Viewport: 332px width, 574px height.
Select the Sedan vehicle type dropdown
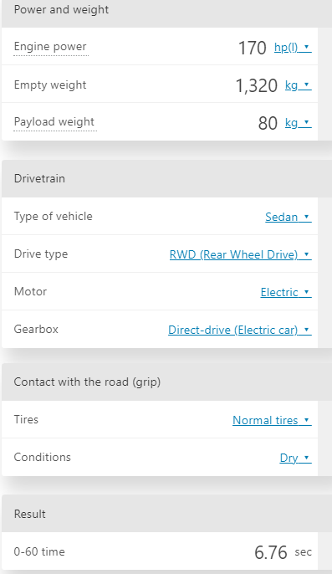tap(289, 217)
